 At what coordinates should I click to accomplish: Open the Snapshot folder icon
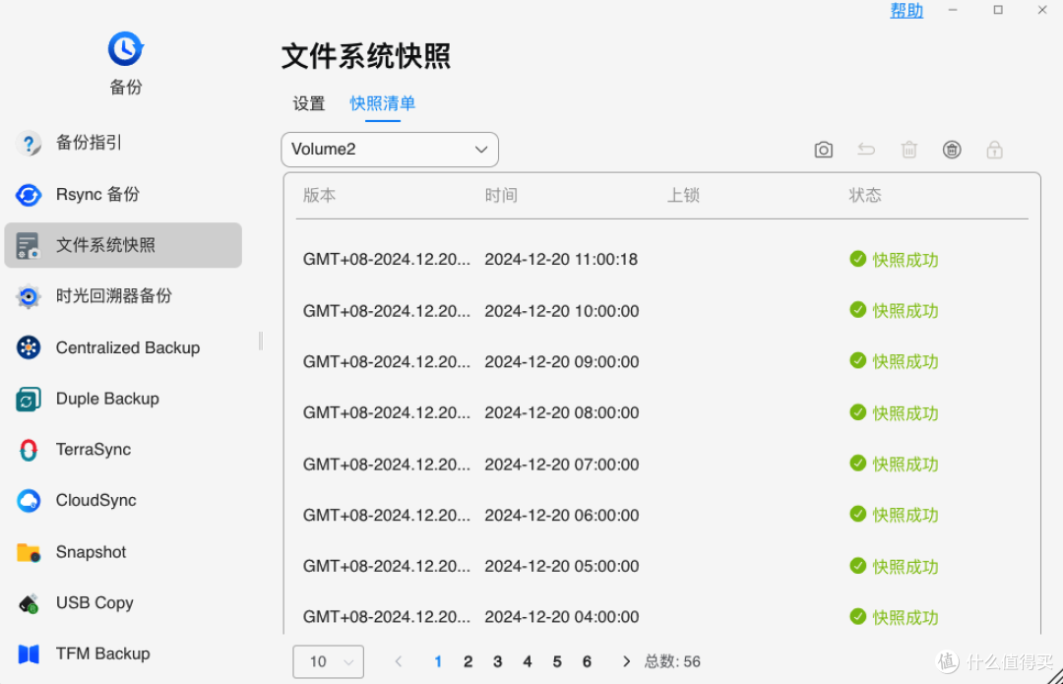pyautogui.click(x=29, y=552)
